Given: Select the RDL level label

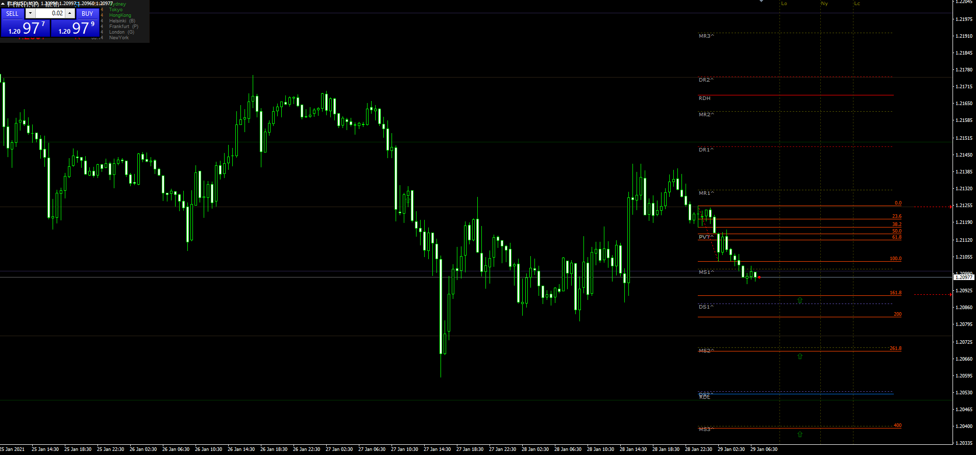Looking at the screenshot, I should tap(704, 397).
